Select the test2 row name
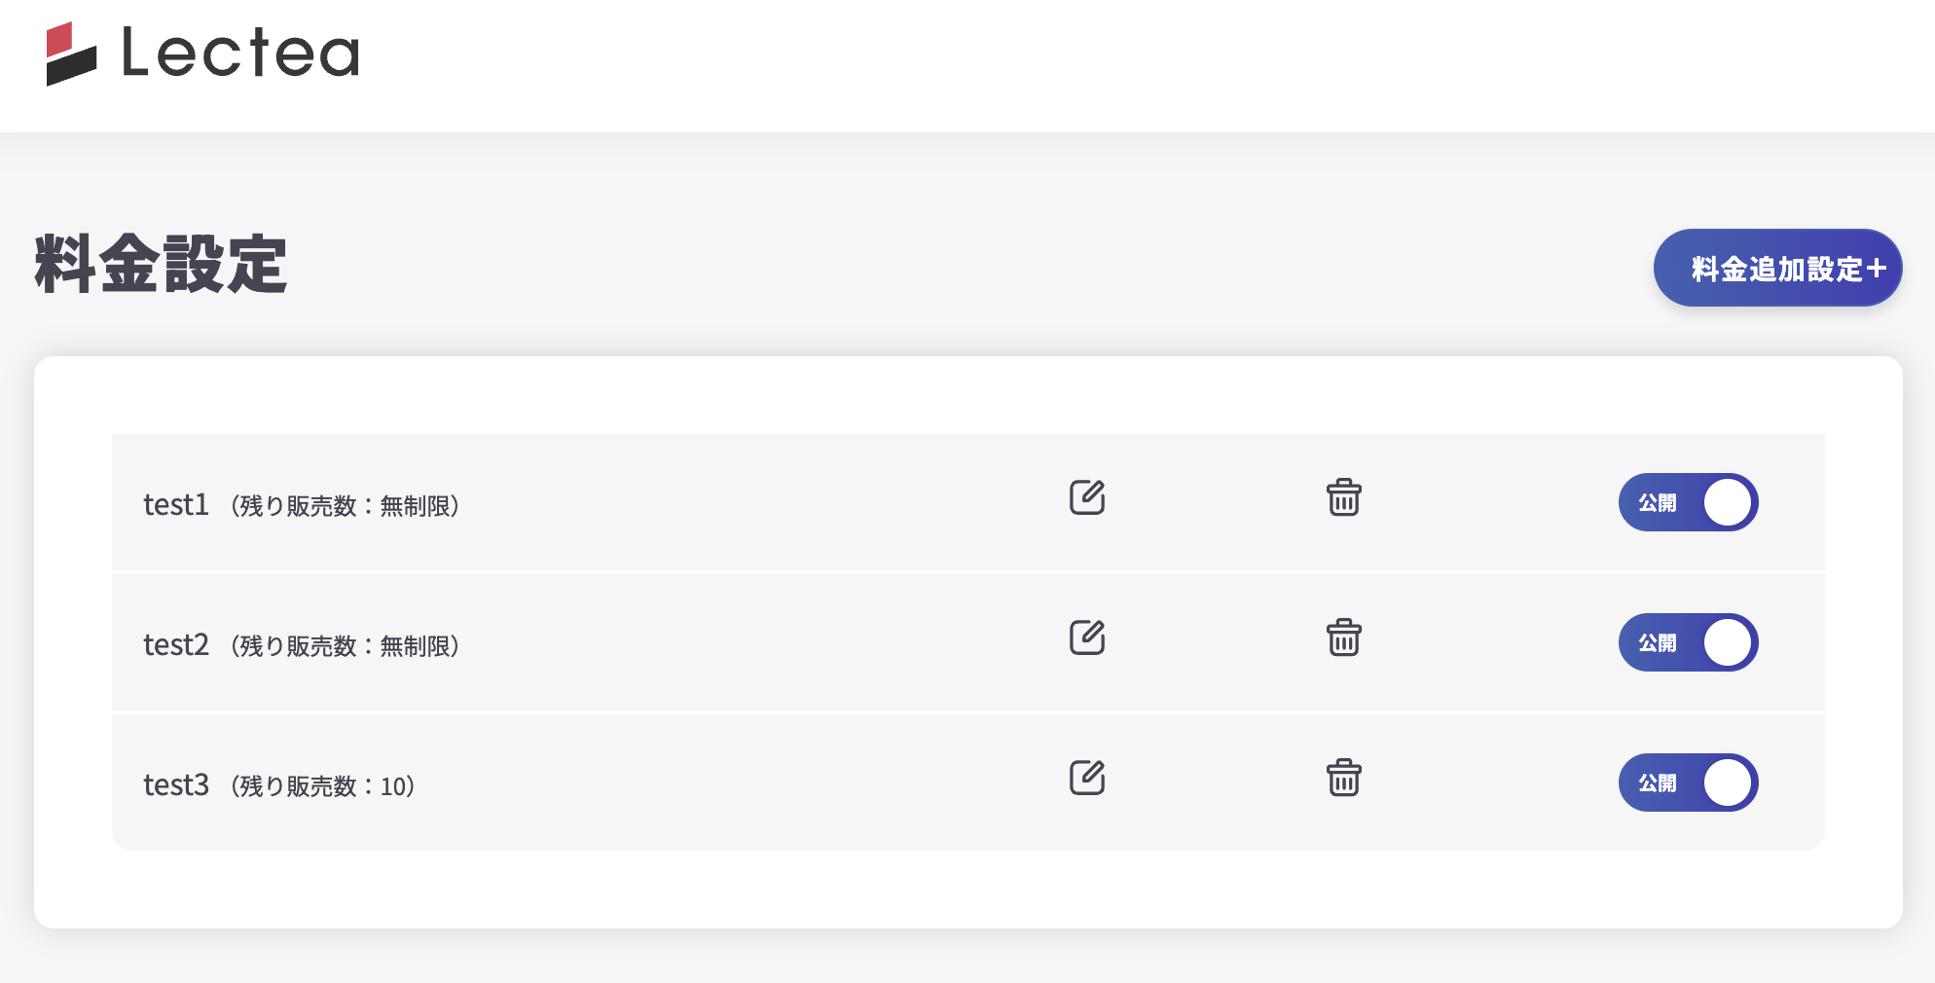Screen dimensions: 1935x983 point(176,644)
